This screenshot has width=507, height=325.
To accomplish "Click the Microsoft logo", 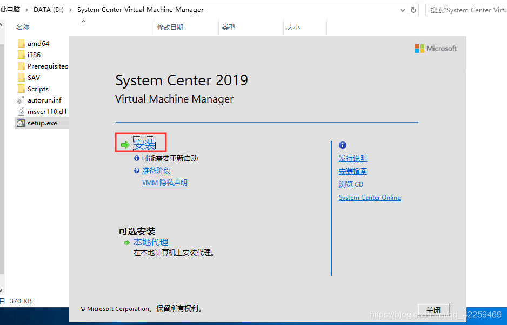I will click(436, 49).
